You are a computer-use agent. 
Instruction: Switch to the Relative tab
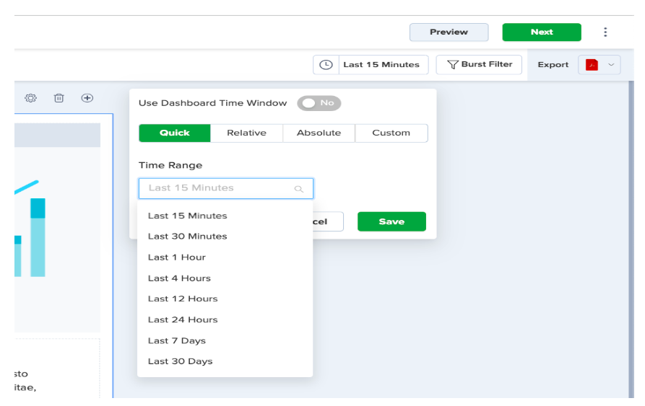coord(247,133)
